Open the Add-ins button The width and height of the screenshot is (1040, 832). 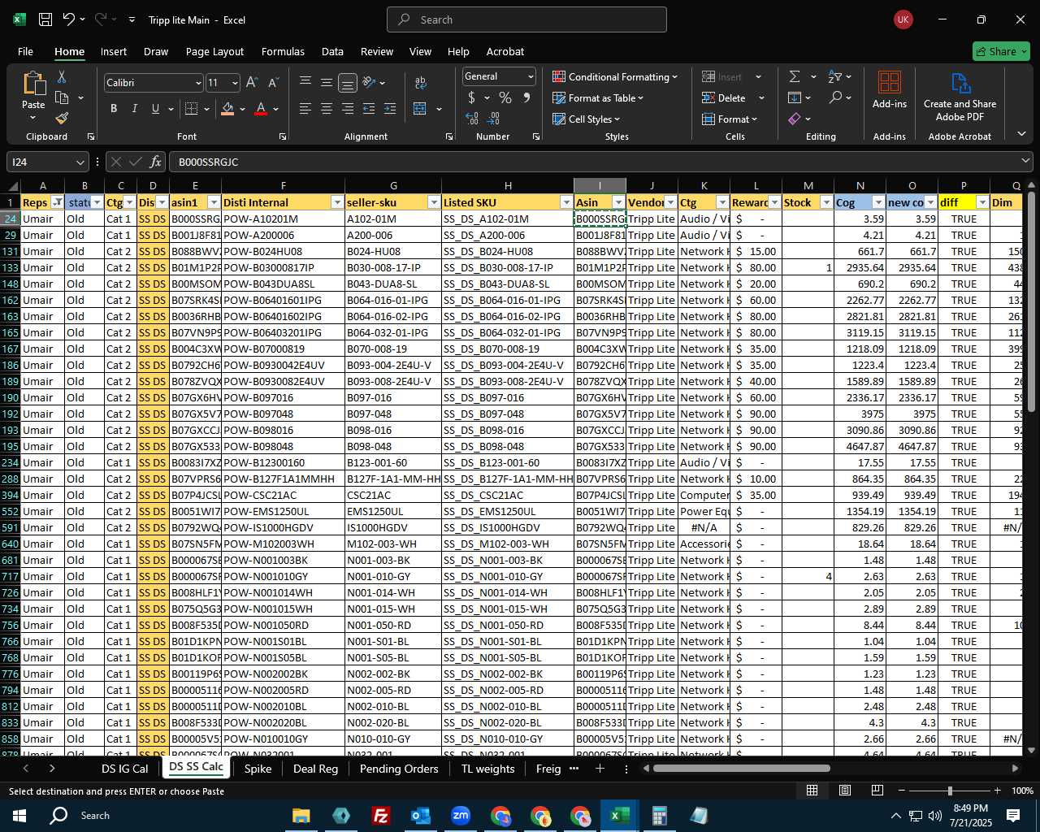(x=890, y=89)
